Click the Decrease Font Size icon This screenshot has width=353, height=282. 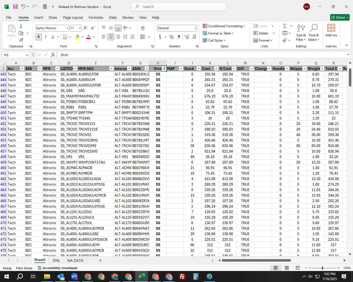click(x=93, y=28)
